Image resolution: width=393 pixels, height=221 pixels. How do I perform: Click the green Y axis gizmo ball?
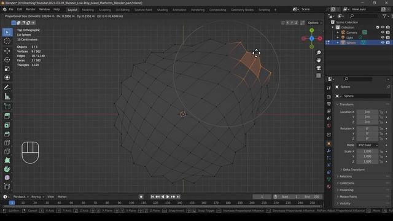click(311, 30)
